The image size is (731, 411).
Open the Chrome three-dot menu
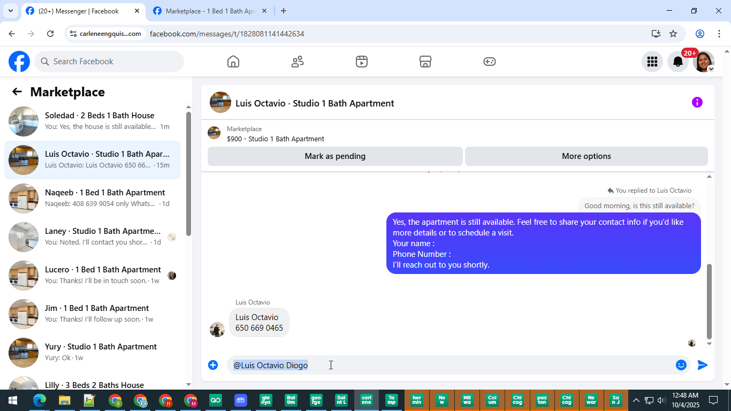[719, 34]
